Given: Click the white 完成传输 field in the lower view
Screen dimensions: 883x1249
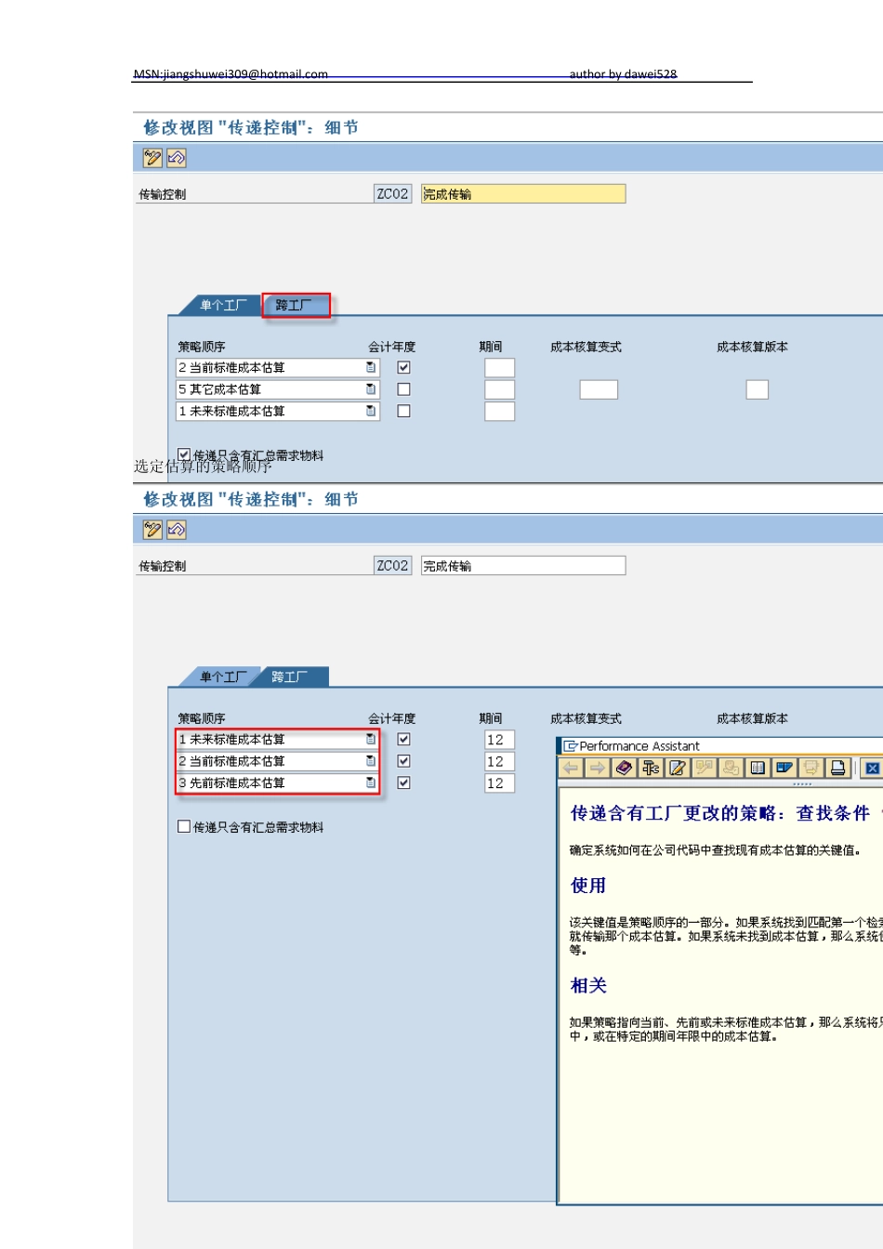Looking at the screenshot, I should click(x=523, y=565).
